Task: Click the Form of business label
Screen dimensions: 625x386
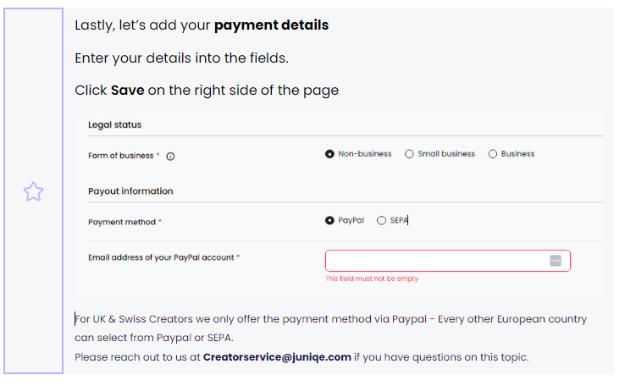Action: (x=121, y=156)
